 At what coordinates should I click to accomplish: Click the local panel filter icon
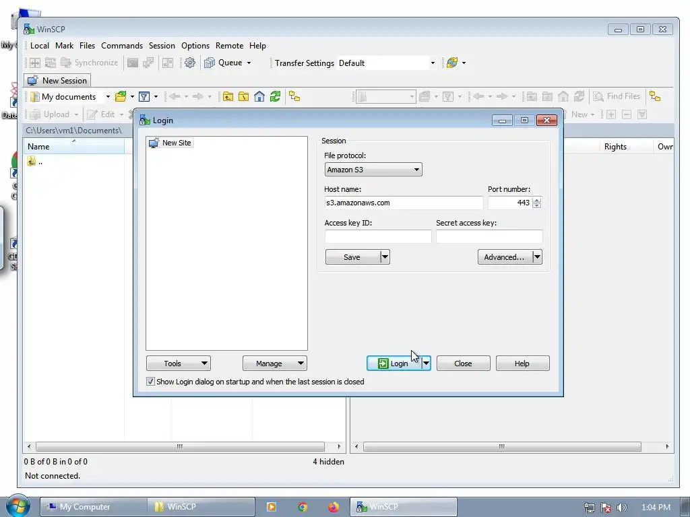point(144,97)
